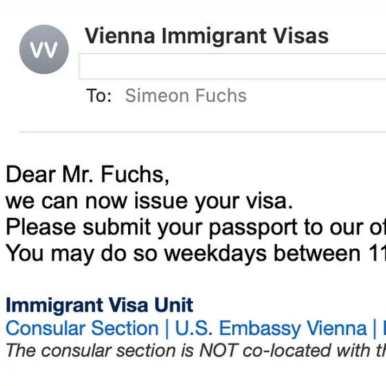Viewport: 386px width, 386px height.
Task: Click the sentence starting Please submit your
Action: (196, 227)
